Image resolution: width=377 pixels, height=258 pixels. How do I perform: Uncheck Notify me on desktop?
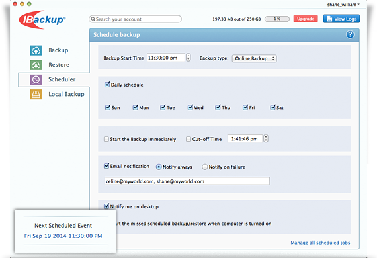coord(106,206)
